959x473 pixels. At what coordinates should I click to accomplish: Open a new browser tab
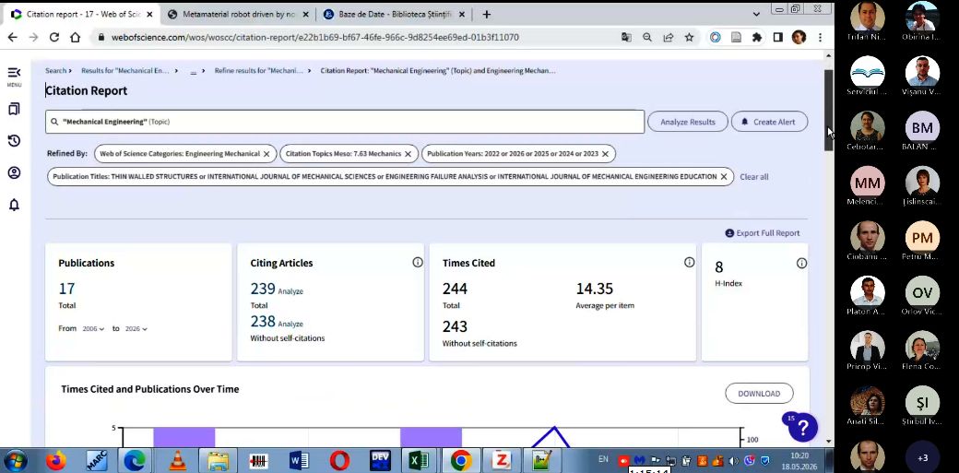tap(486, 14)
